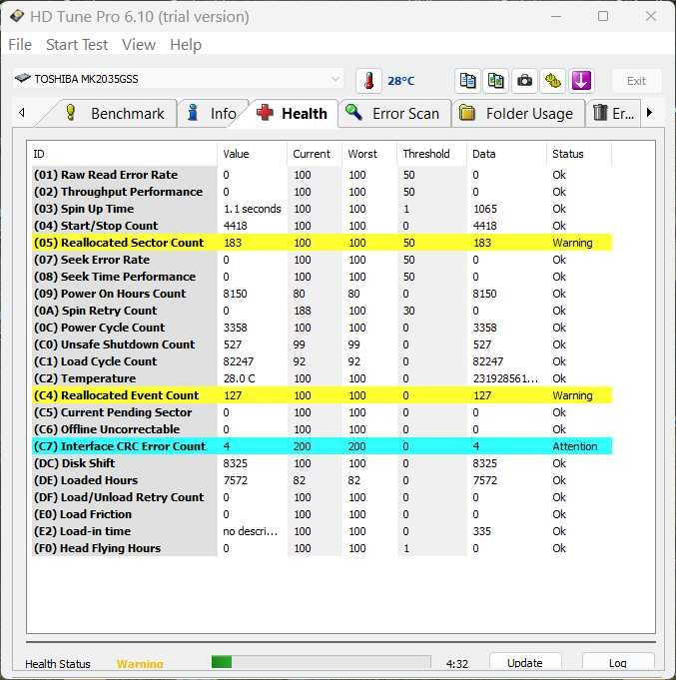Sort by the Threshold column header

point(432,154)
